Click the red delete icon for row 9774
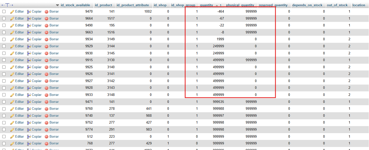369x150 pixels. click(x=47, y=130)
